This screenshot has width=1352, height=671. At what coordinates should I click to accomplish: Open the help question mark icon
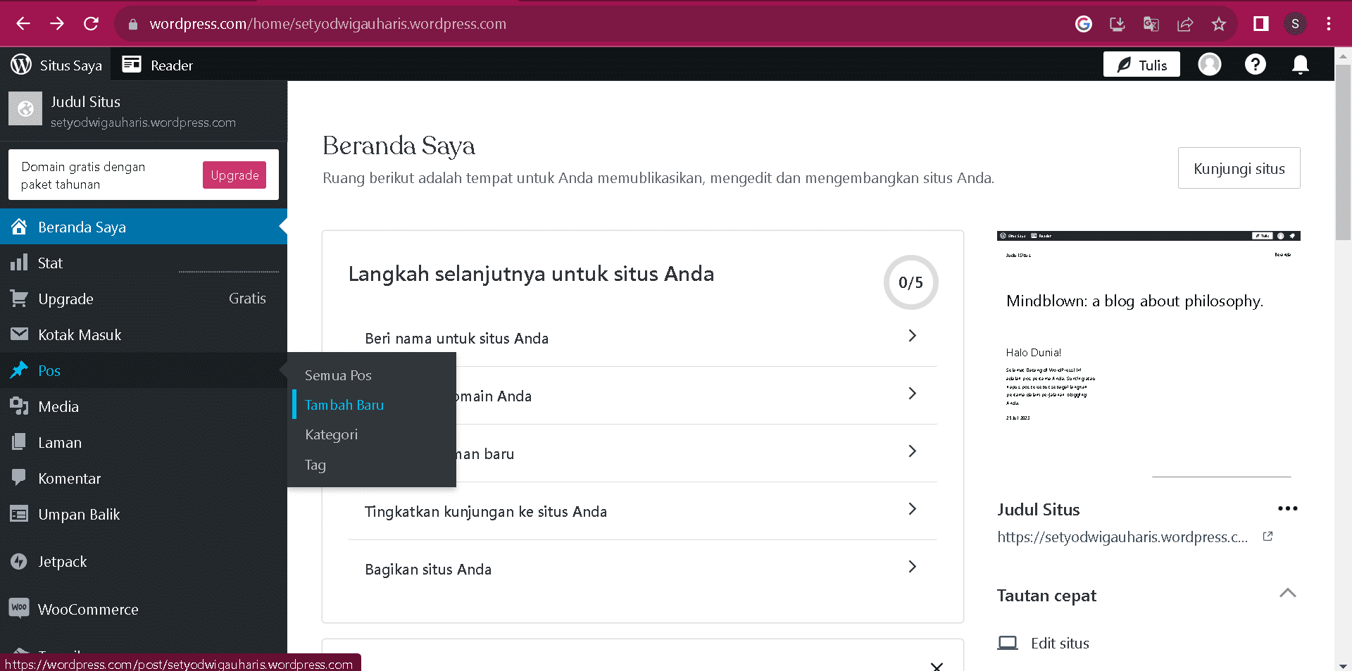(x=1256, y=65)
